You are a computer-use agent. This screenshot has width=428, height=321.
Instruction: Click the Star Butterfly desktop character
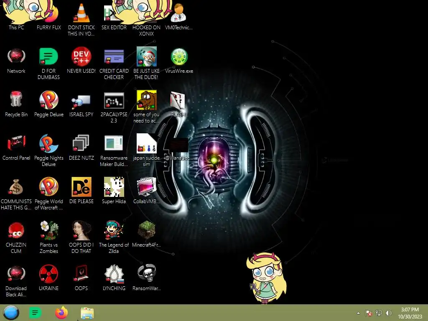pyautogui.click(x=266, y=278)
